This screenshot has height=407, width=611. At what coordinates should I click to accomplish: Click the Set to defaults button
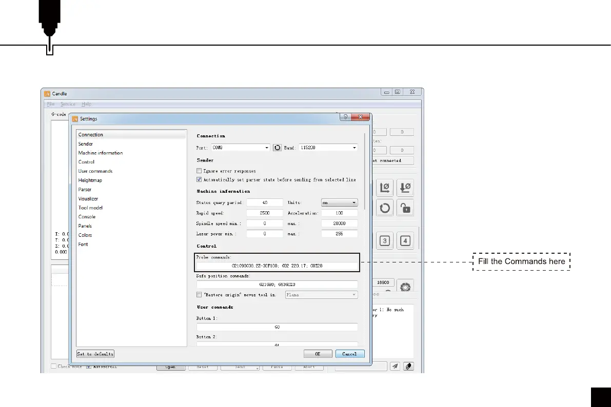pyautogui.click(x=95, y=354)
